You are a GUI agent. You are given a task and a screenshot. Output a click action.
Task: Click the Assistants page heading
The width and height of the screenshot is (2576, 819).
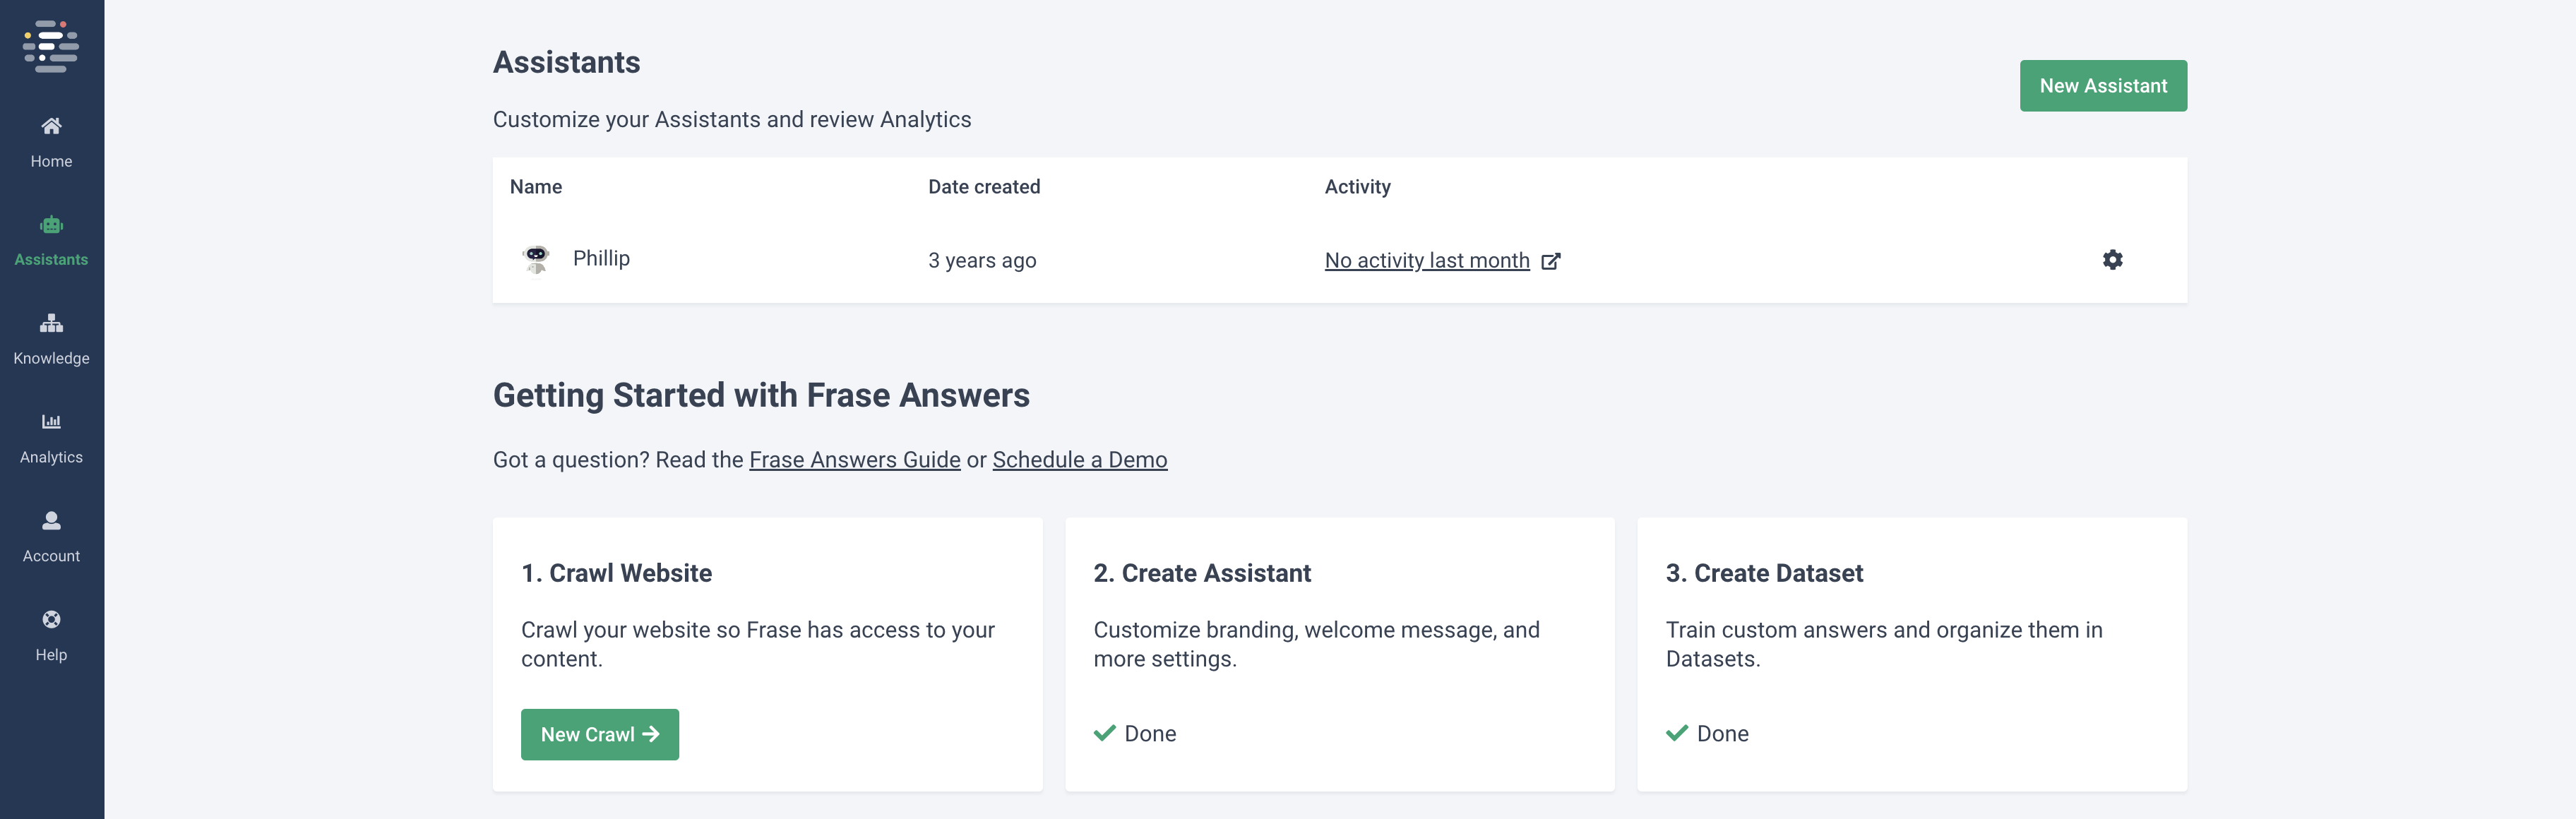coord(566,62)
